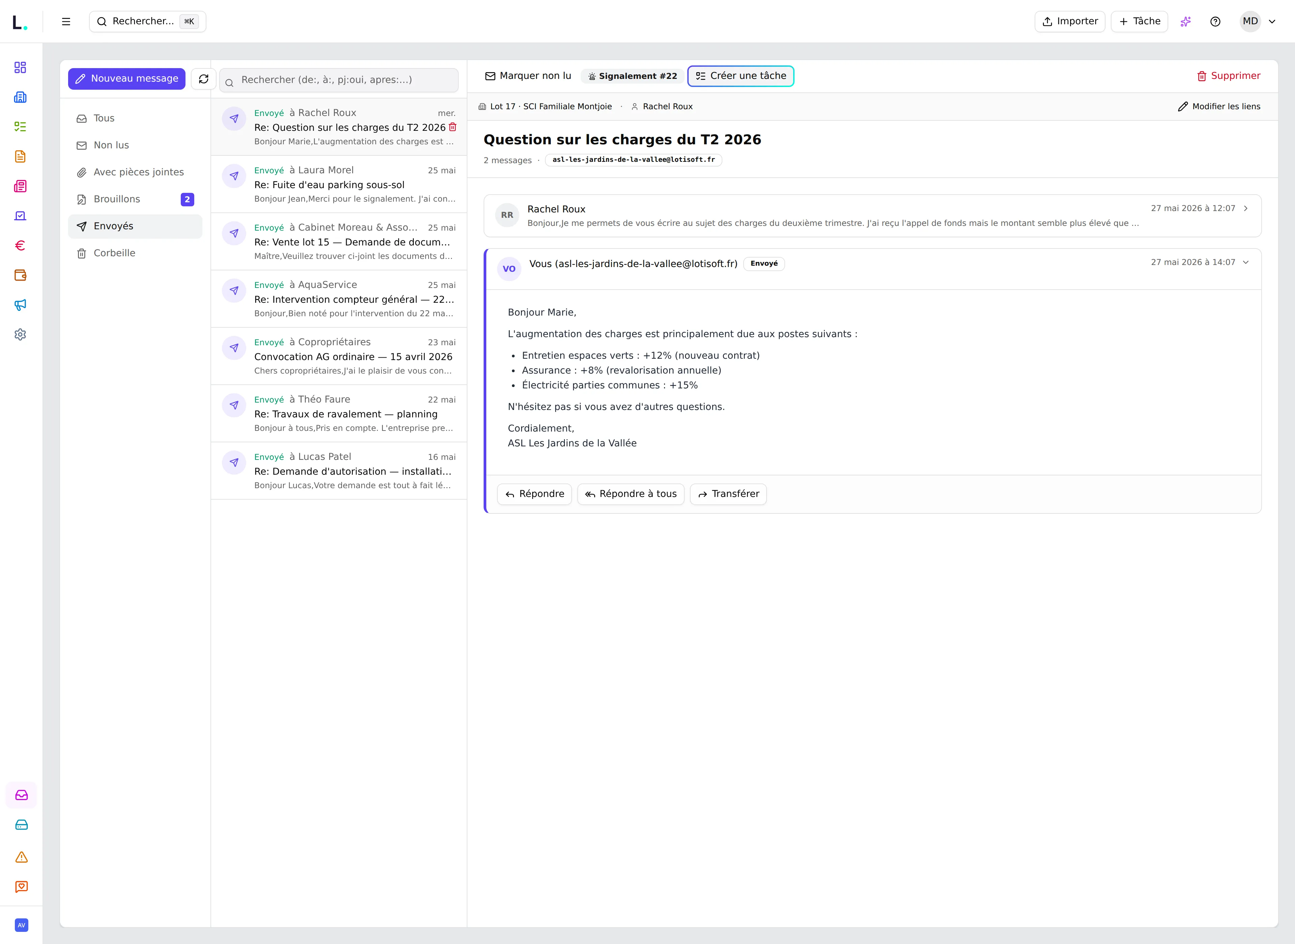This screenshot has height=944, width=1295.
Task: Open message Re: Intervention compteur général
Action: pyautogui.click(x=339, y=299)
